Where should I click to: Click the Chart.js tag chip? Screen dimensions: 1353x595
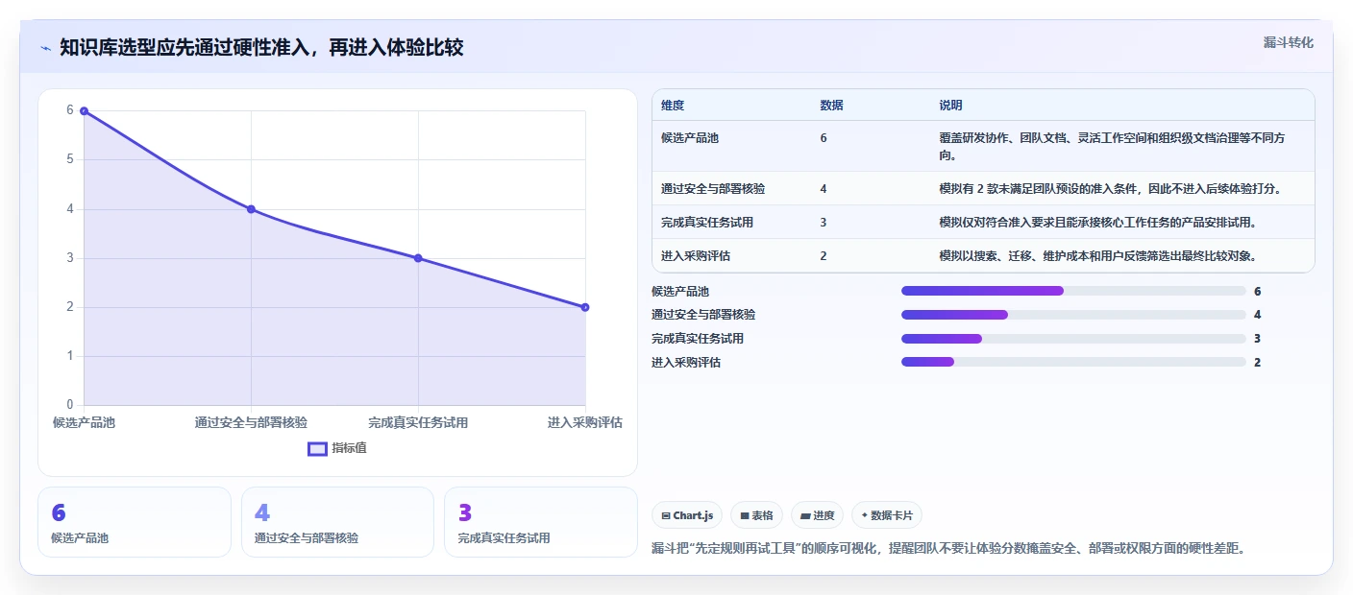(x=687, y=515)
